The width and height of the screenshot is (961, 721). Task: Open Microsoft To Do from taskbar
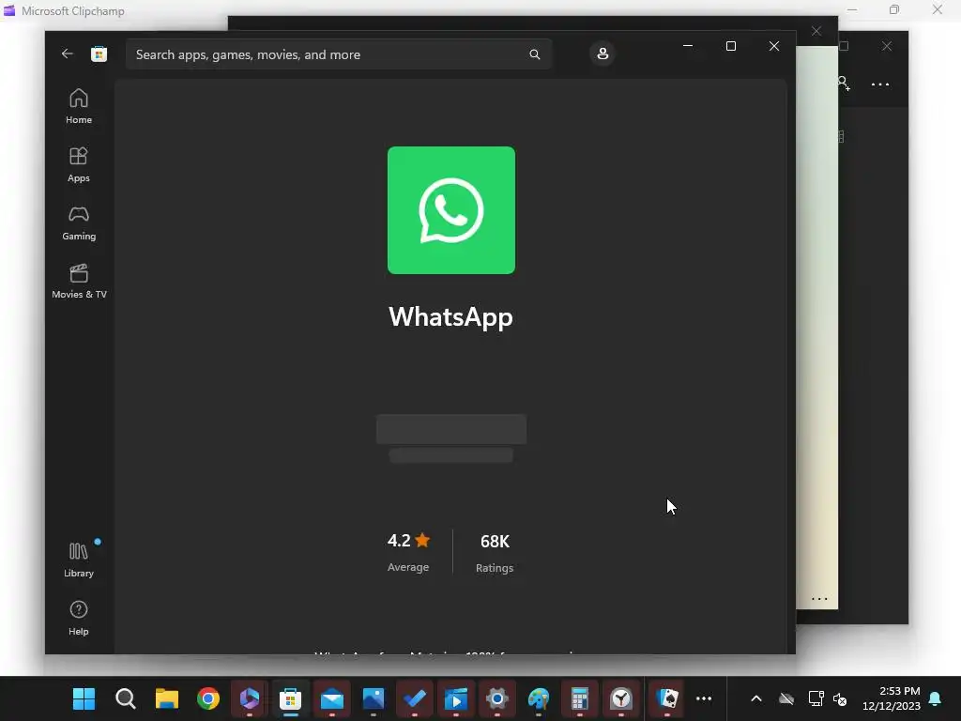click(415, 698)
